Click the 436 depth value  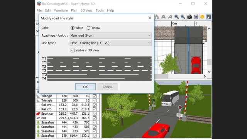tap(75, 122)
